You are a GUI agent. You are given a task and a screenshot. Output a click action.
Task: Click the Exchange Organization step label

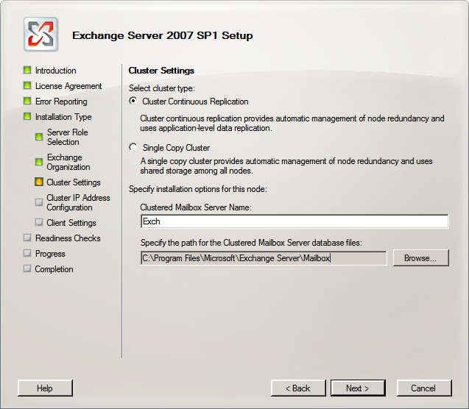click(x=68, y=163)
